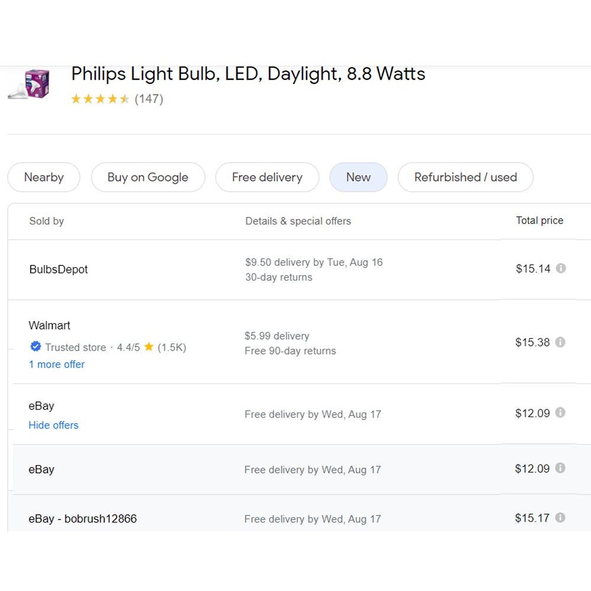
Task: Click the (147) reviews count
Action: coord(149,99)
